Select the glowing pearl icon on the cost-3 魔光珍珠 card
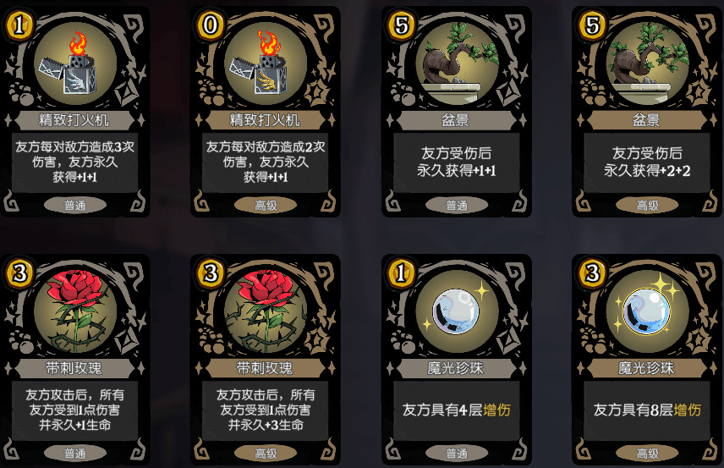This screenshot has height=468, width=724. 646,311
